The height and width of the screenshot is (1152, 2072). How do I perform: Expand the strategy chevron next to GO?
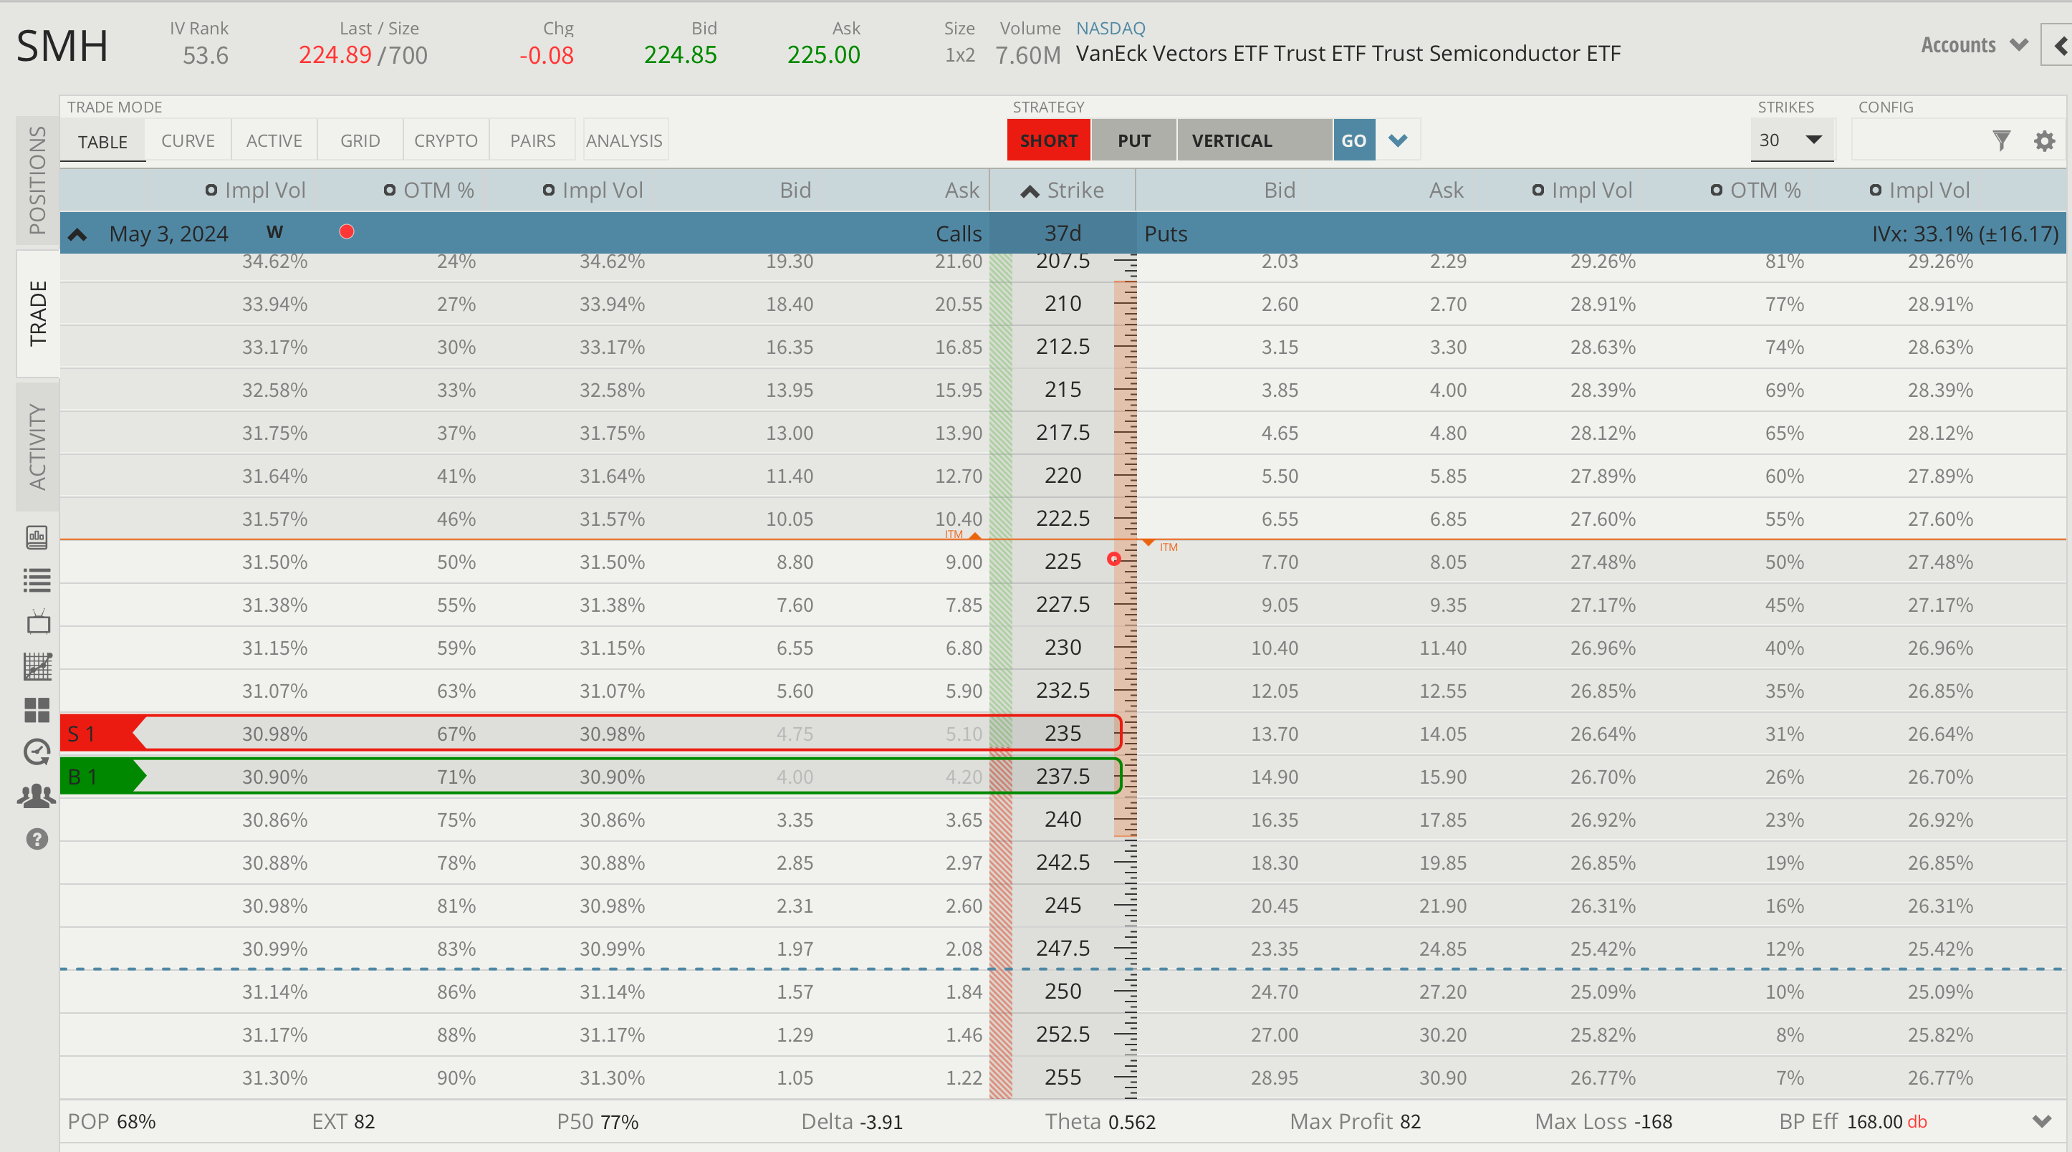pos(1398,141)
